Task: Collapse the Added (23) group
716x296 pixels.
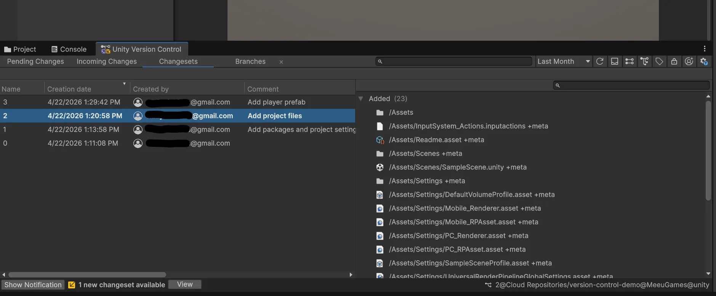Action: [361, 99]
